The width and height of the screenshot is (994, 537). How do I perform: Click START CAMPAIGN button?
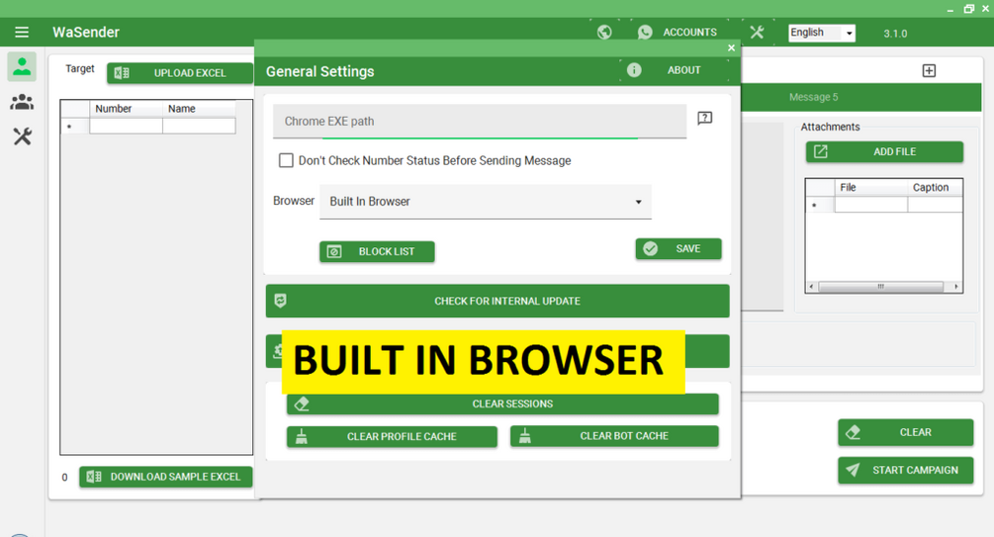point(905,471)
